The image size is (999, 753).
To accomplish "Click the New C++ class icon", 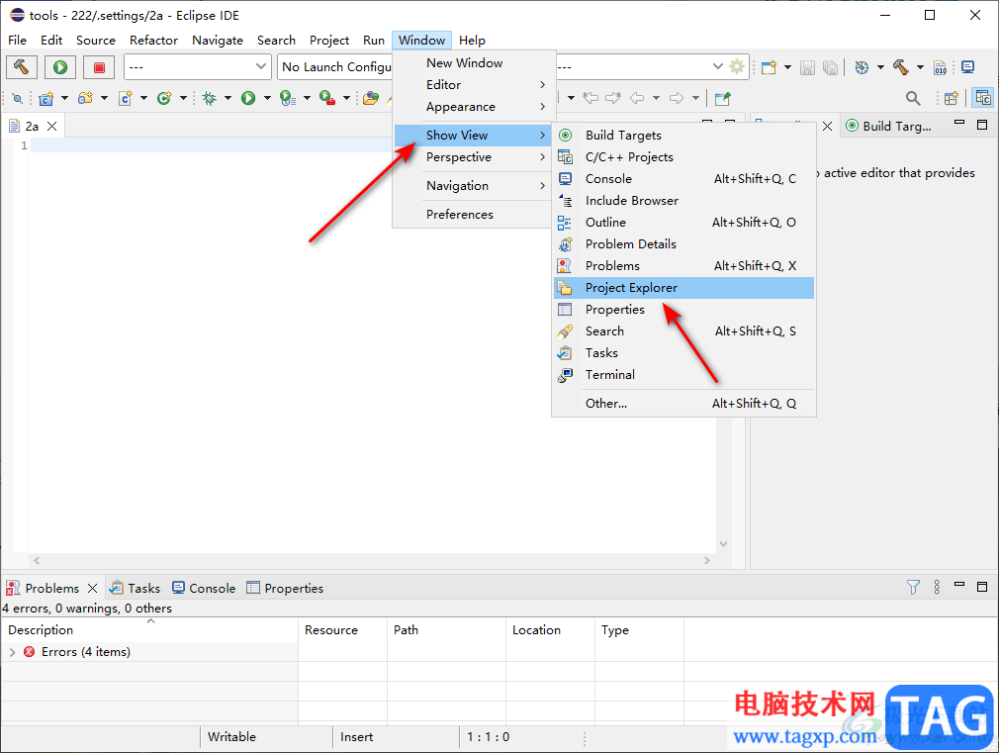I will pos(164,98).
